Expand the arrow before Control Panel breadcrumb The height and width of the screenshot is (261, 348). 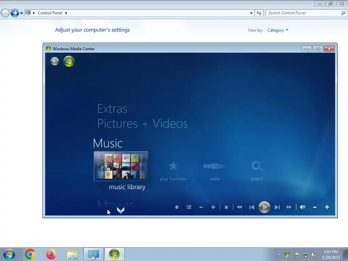34,13
